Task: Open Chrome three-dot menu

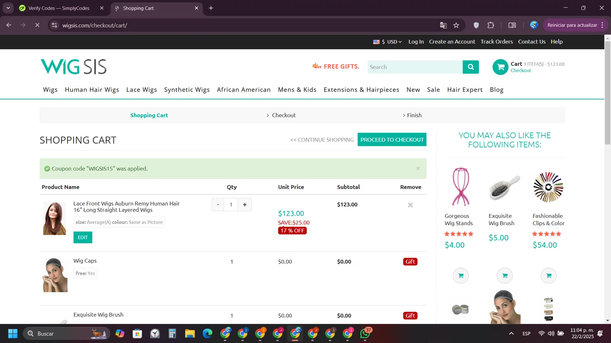Action: click(x=602, y=25)
